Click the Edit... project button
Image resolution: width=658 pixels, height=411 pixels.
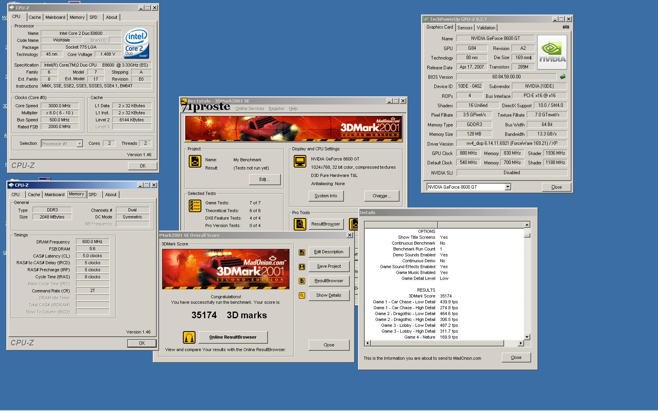tap(264, 179)
